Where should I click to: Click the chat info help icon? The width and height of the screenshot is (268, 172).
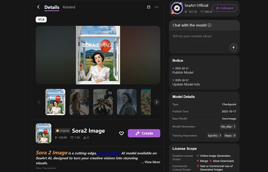tap(209, 25)
